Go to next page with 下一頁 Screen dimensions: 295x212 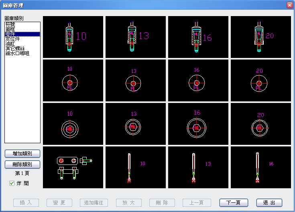[234, 203]
